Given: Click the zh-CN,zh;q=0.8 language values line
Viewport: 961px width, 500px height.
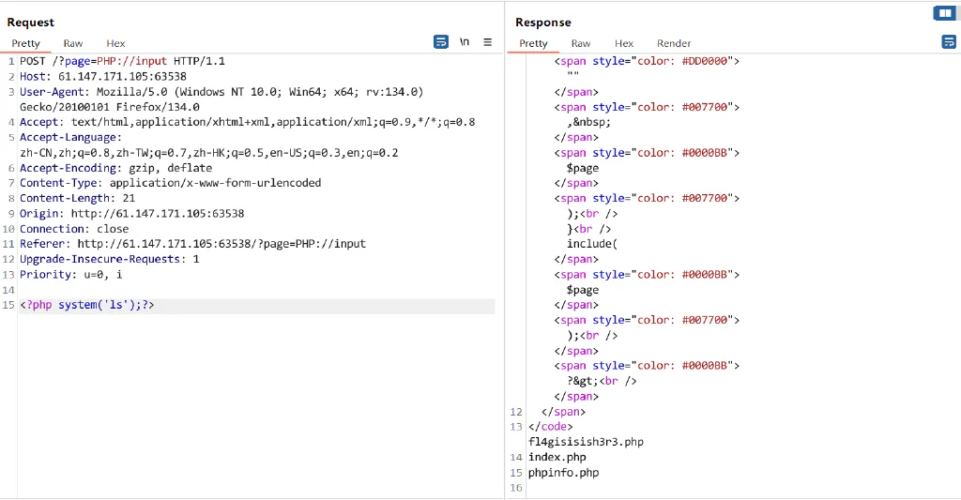Looking at the screenshot, I should click(x=209, y=153).
